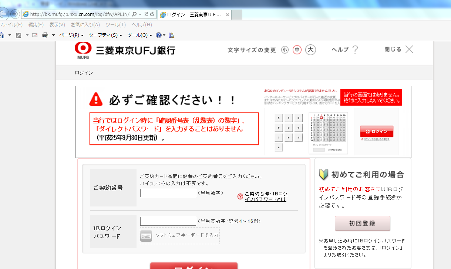The image size is (451, 269).
Task: Open the 表示(V) menu
Action: pyautogui.click(x=57, y=25)
